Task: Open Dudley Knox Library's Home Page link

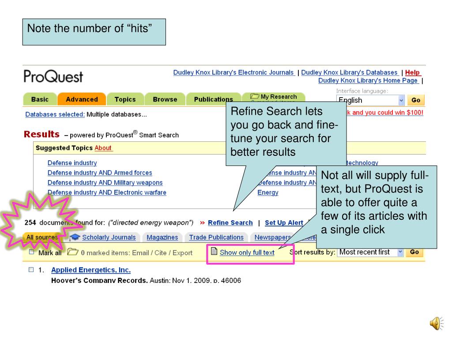Action: point(368,80)
